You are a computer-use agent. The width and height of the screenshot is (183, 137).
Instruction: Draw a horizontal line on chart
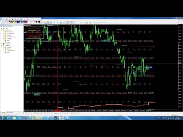point(81,22)
